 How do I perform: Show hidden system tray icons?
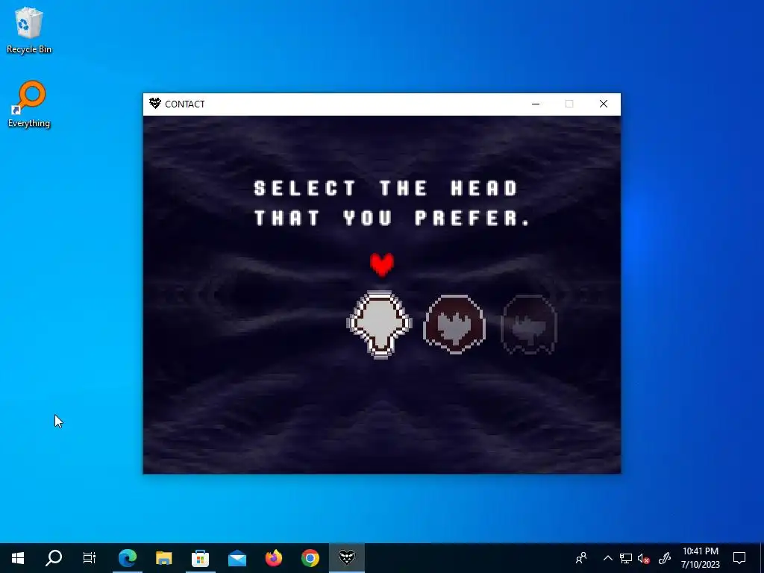[607, 558]
